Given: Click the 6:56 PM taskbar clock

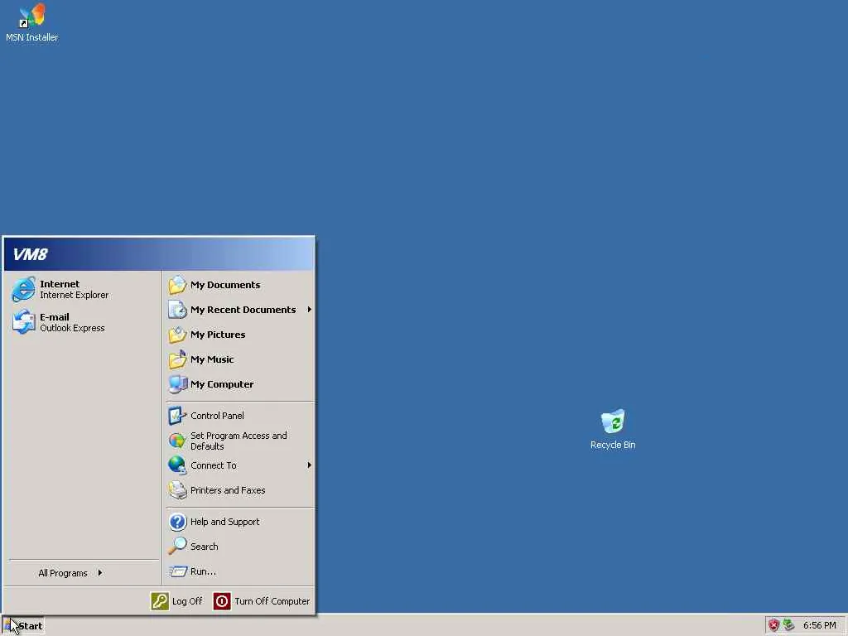Looking at the screenshot, I should point(819,626).
